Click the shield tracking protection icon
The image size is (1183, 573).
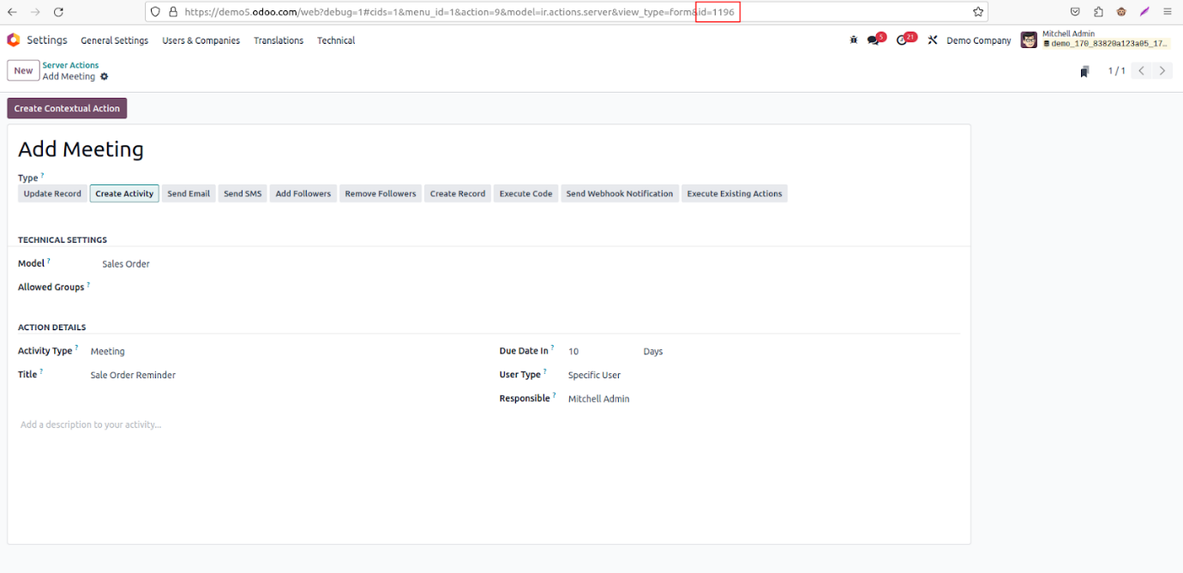tap(155, 12)
